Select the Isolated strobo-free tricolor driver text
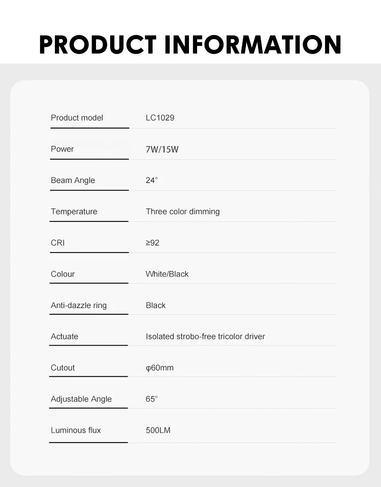The width and height of the screenshot is (381, 487). [x=205, y=337]
